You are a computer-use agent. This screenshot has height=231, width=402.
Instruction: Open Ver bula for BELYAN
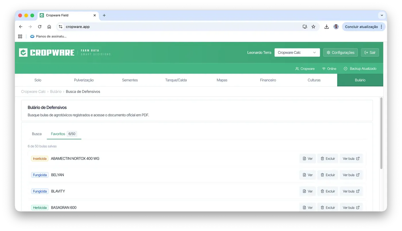point(351,175)
